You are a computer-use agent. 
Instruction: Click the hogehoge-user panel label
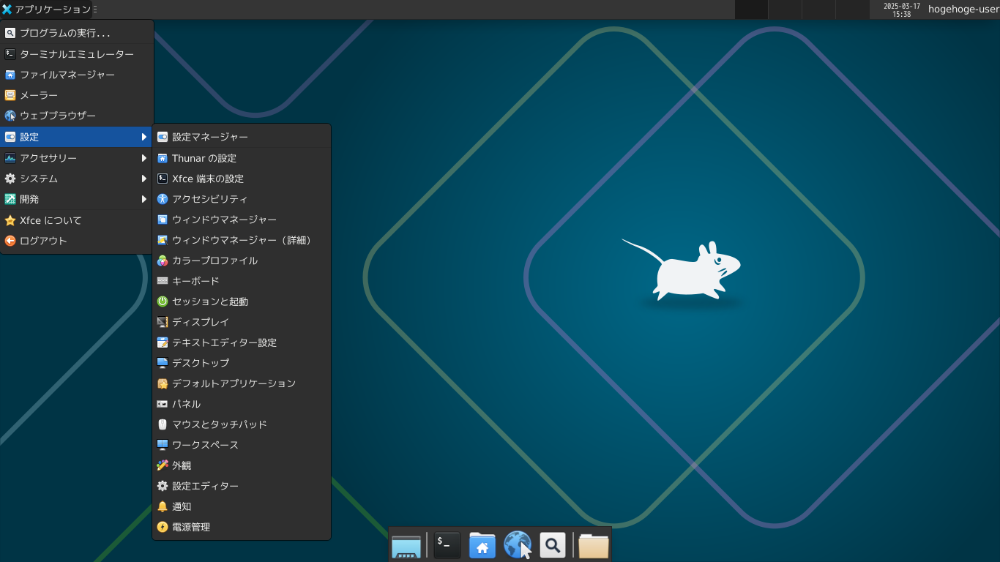[x=963, y=10]
